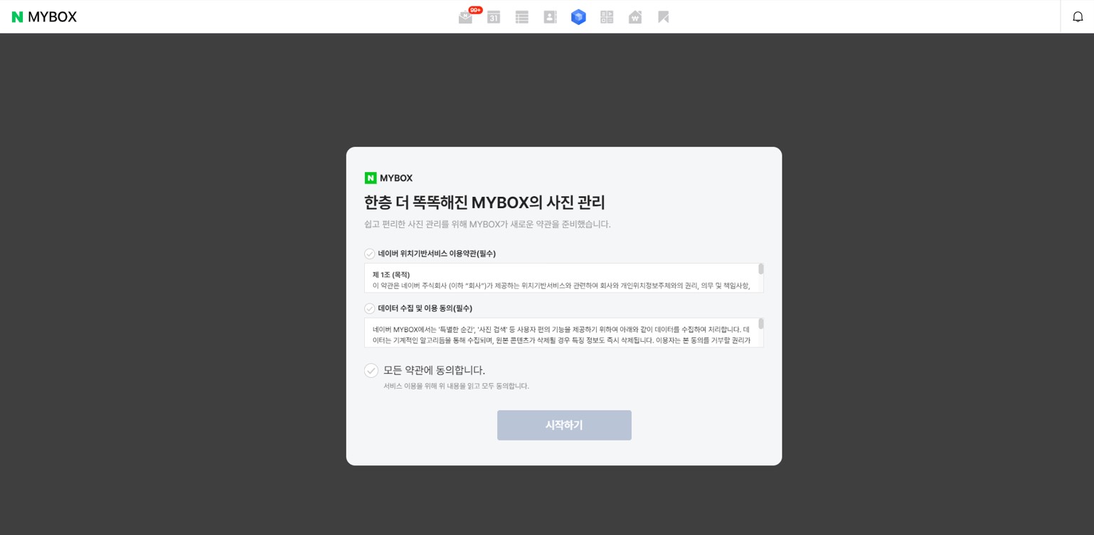Check 모든 약관에 동의합니다 option
This screenshot has width=1094, height=535.
coord(371,370)
